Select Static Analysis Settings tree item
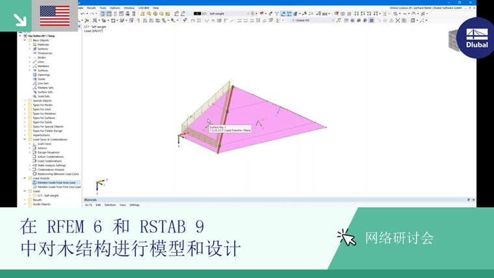 (51, 165)
